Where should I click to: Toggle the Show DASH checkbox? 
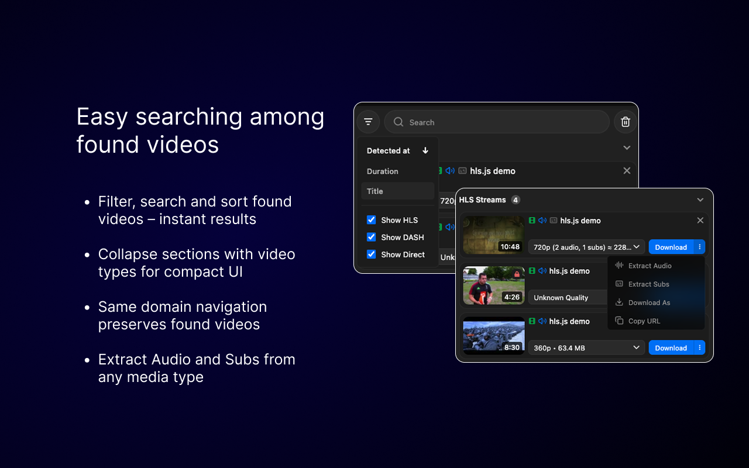[x=372, y=238]
